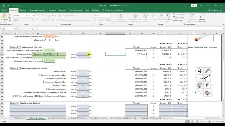Image resolution: width=225 pixels, height=126 pixels.
Task: Switch to the Формулы ribbon tab
Action: click(52, 10)
